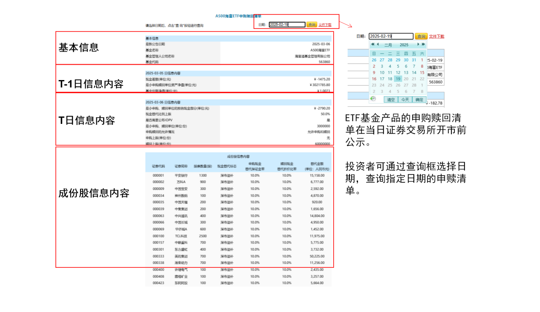This screenshot has width=540, height=312.
Task: Click 查询 button beside the small date field under the page title
Action: tap(312, 25)
